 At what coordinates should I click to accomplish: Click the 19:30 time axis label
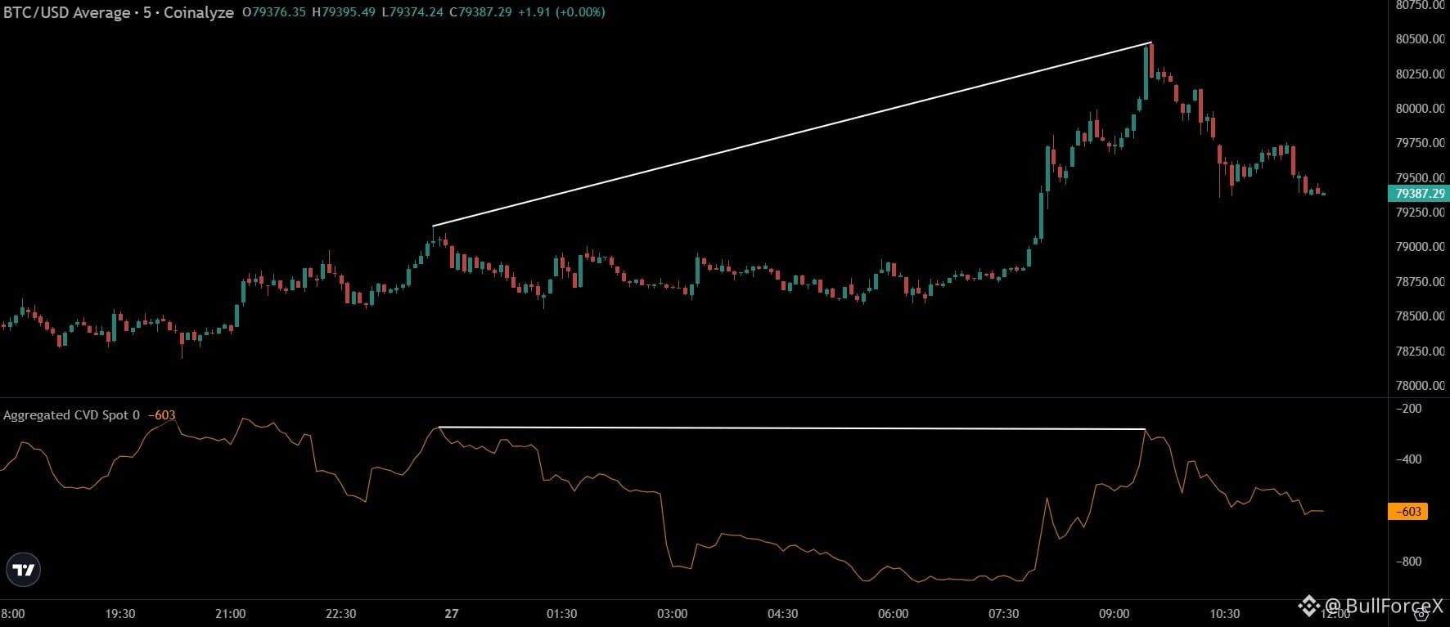(120, 614)
